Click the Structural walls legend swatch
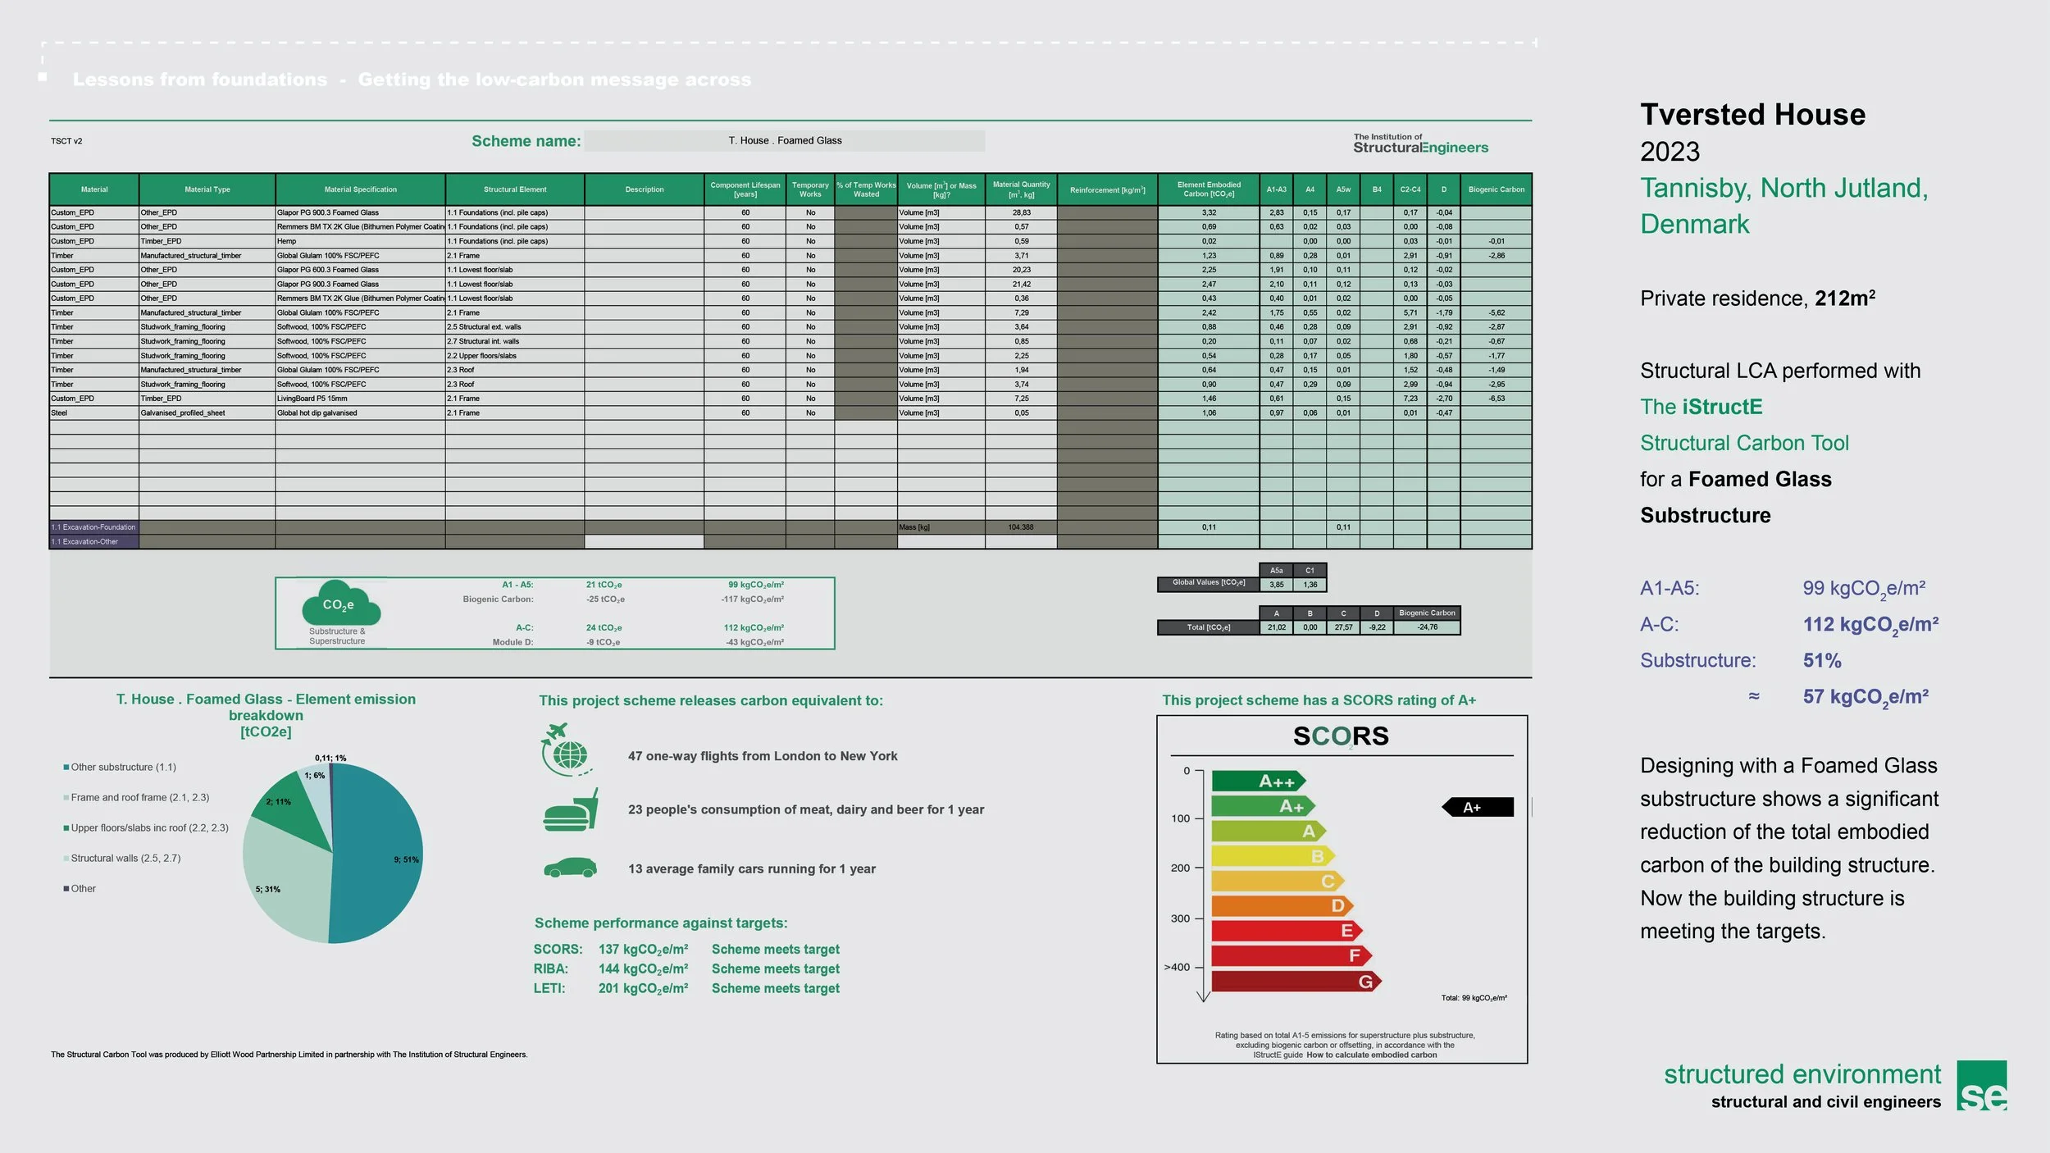 tap(66, 859)
